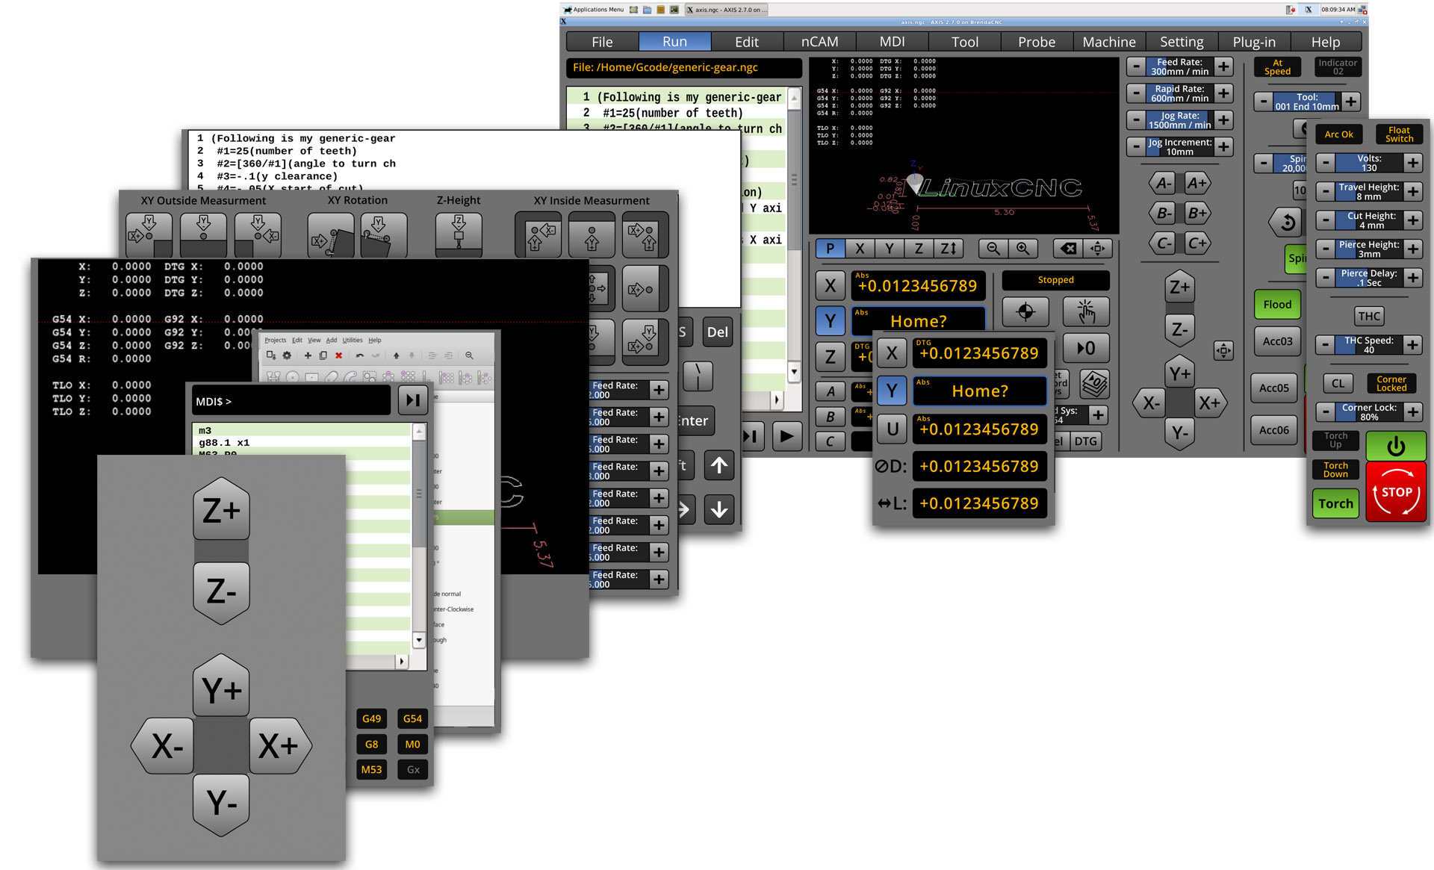This screenshot has width=1434, height=870.
Task: Click the up arrow keypad button
Action: point(719,466)
